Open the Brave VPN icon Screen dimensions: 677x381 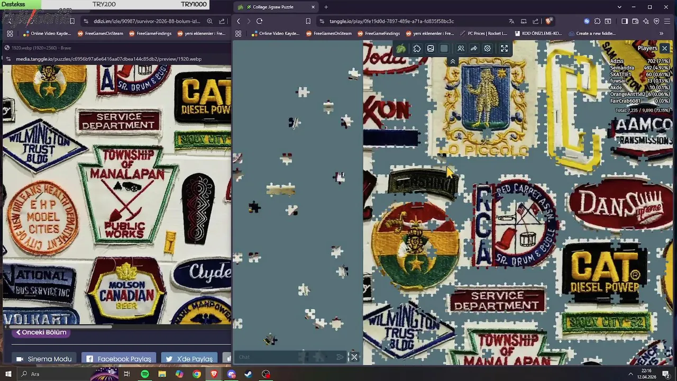point(656,21)
